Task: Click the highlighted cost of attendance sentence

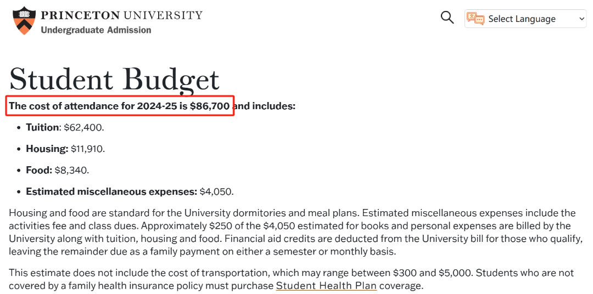Action: click(120, 106)
